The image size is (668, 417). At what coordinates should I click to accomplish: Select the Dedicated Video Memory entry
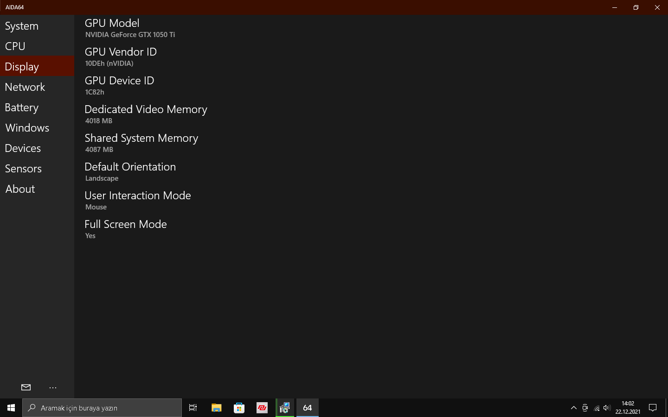(146, 109)
